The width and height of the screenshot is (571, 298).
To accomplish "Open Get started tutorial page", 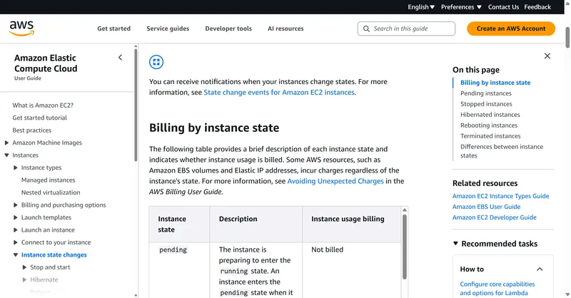I will click(40, 118).
